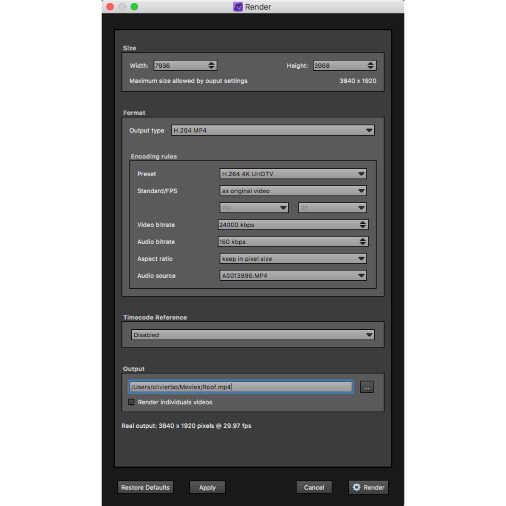Viewport: 506px width, 506px height.
Task: Enable Render individuals videos checkbox
Action: [132, 402]
